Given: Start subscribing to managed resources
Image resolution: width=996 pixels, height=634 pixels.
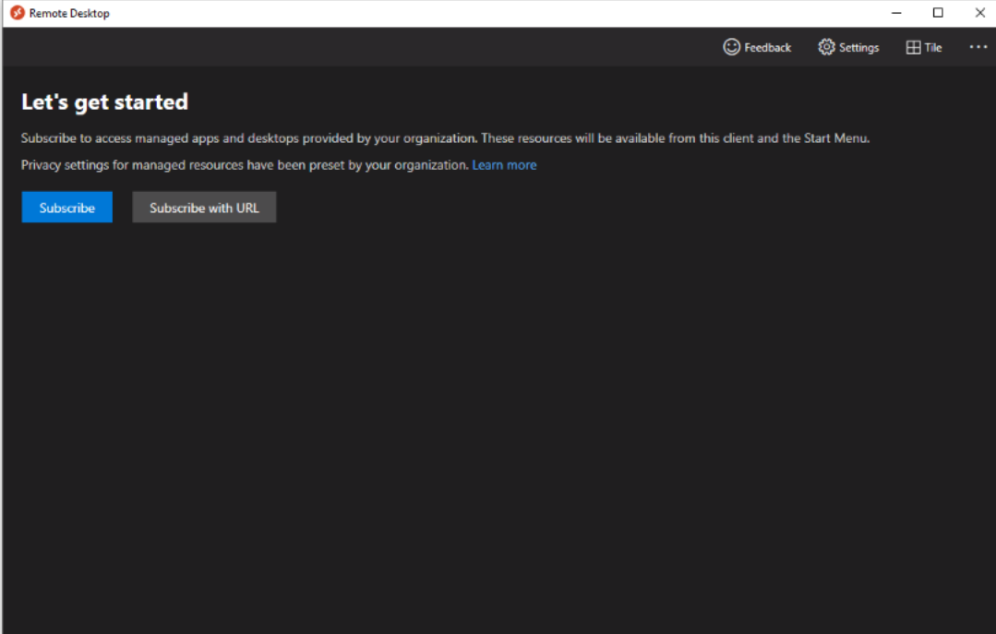Looking at the screenshot, I should coord(66,207).
